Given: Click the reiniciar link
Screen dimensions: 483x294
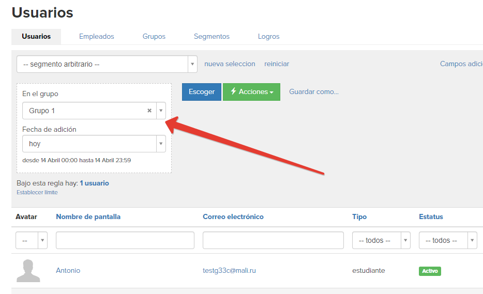Looking at the screenshot, I should [277, 64].
